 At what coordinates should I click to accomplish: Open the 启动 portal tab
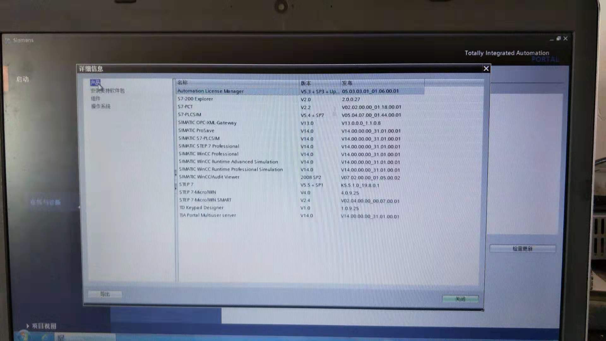click(x=22, y=79)
